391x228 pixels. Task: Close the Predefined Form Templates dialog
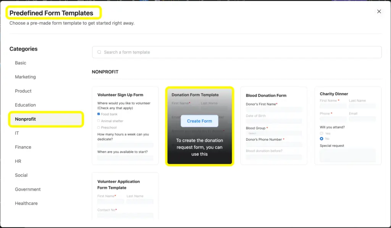(379, 11)
